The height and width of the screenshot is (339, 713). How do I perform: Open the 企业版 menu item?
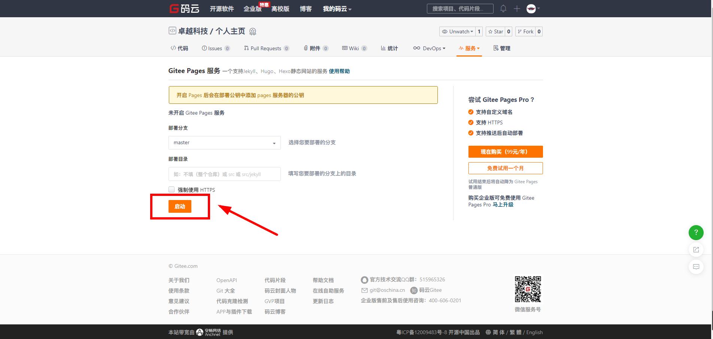pos(253,9)
